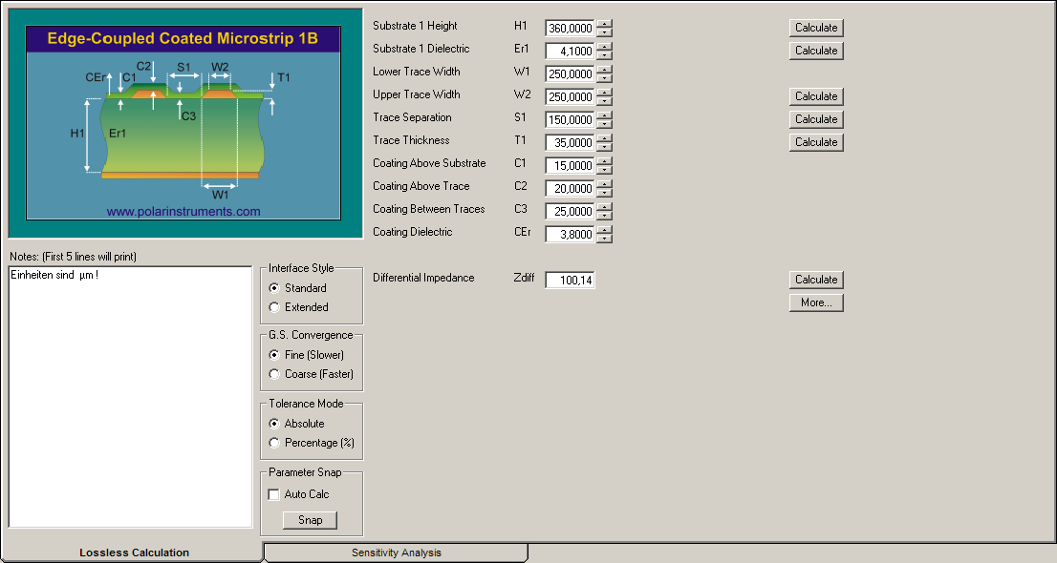
Task: Decrease Coating Dielectric CEr with down arrow
Action: (605, 239)
